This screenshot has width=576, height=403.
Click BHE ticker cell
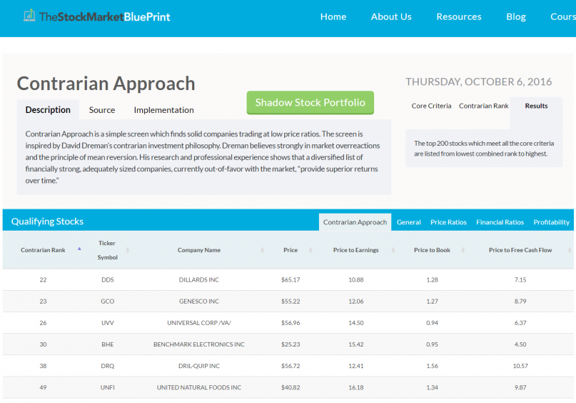(x=108, y=344)
